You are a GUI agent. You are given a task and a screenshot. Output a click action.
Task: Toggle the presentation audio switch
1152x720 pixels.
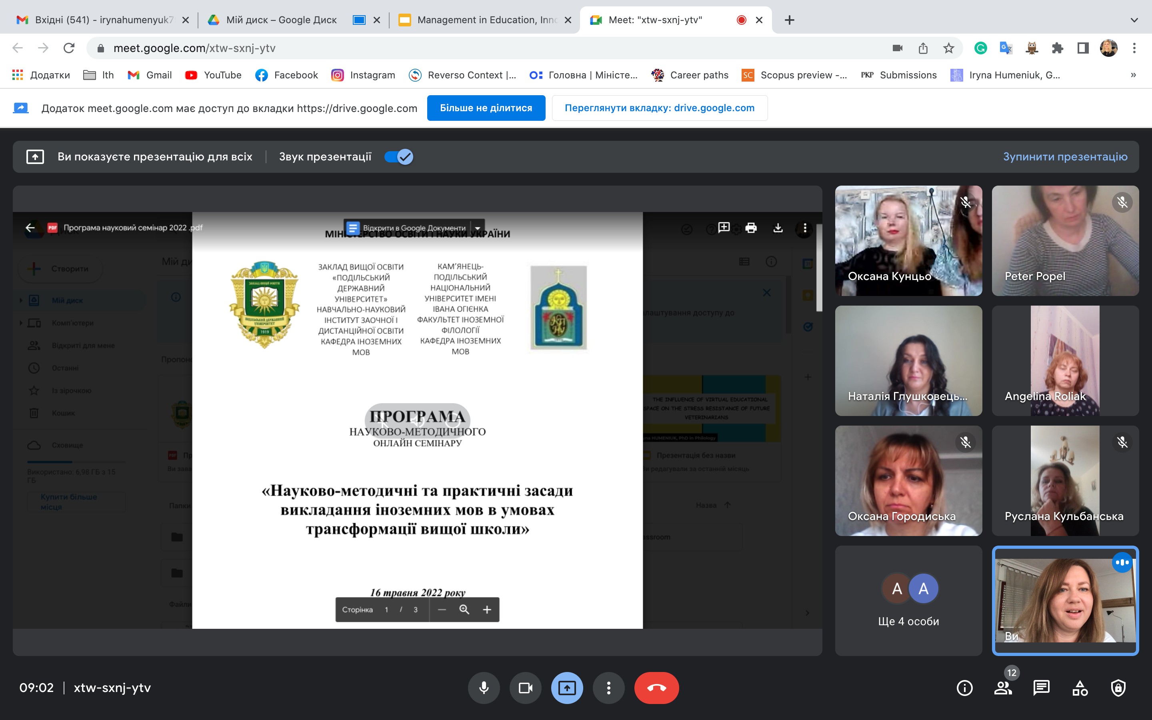[x=399, y=157]
